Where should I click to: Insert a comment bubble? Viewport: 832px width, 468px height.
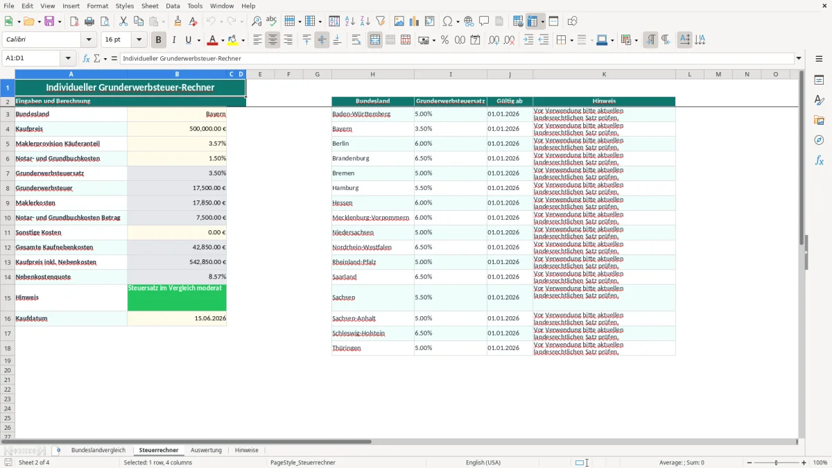(x=484, y=21)
